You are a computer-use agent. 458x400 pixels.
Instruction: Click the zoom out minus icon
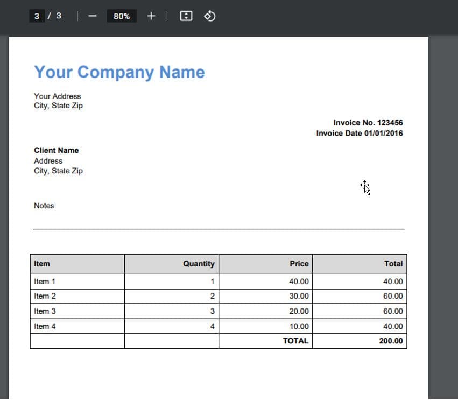coord(92,16)
